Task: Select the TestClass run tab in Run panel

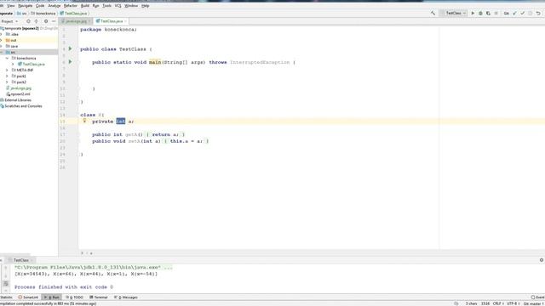Action: click(x=21, y=260)
